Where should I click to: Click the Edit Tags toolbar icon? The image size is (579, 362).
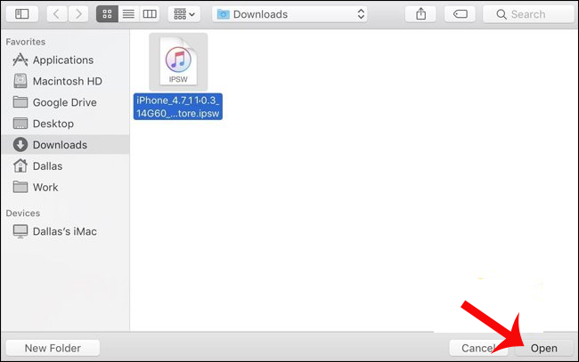(x=461, y=14)
